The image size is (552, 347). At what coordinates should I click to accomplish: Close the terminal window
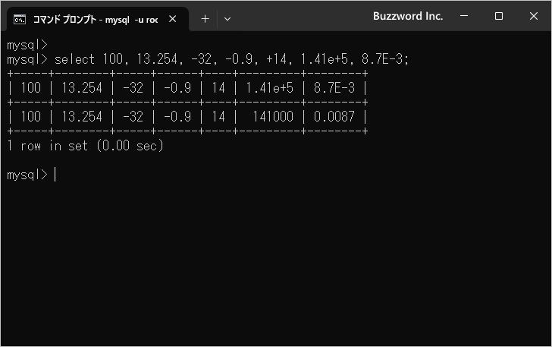[x=534, y=16]
